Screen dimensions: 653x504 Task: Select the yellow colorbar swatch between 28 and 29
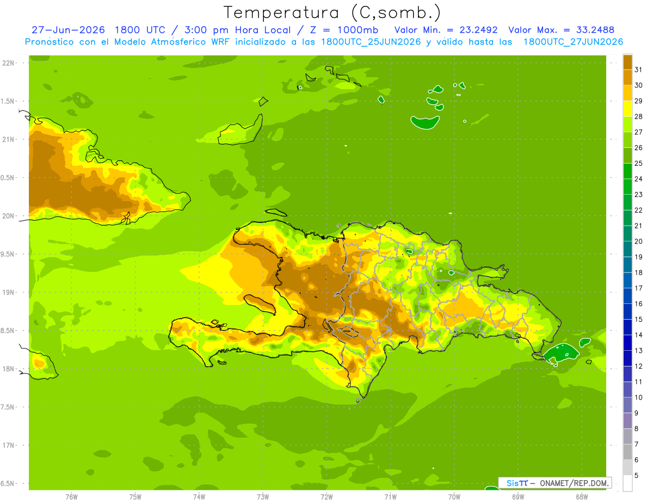pos(627,109)
